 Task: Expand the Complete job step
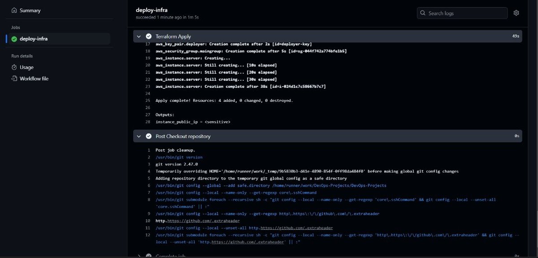tap(140, 256)
